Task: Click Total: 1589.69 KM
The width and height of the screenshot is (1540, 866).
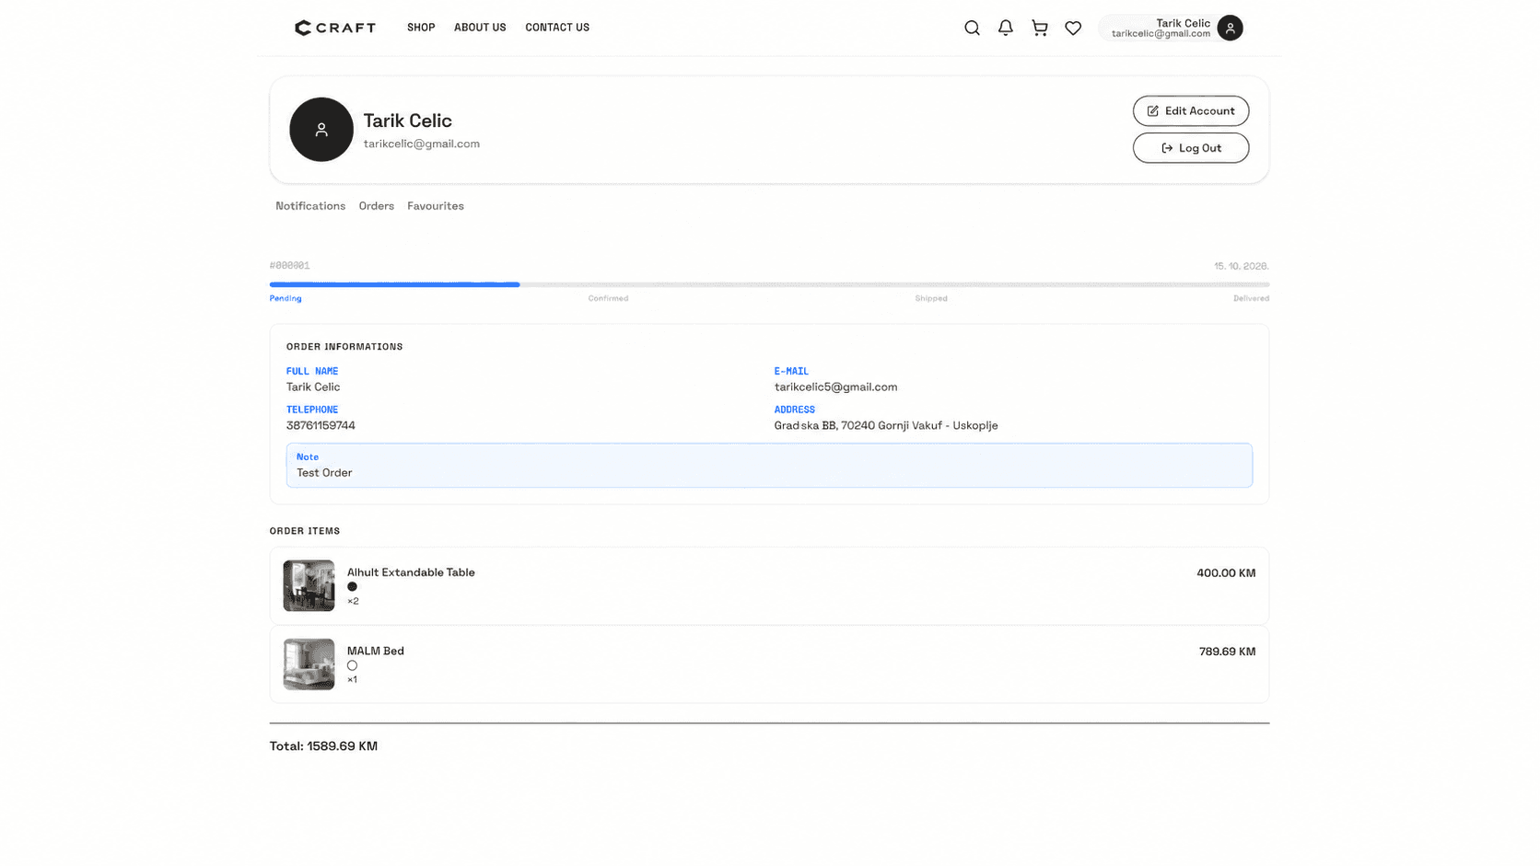Action: [323, 746]
